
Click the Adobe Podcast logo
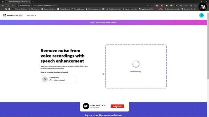pos(13,15)
